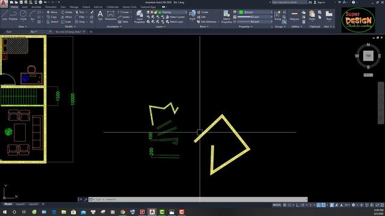This screenshot has width=385, height=216.
Task: Select the Line drawing tool
Action: pos(4,16)
